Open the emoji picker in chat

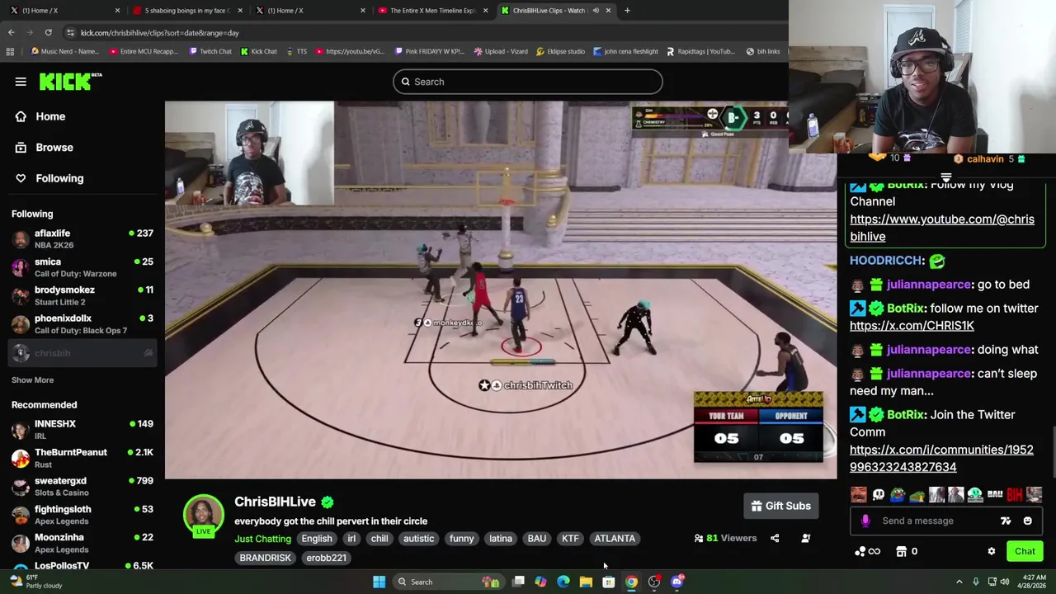(x=1027, y=521)
